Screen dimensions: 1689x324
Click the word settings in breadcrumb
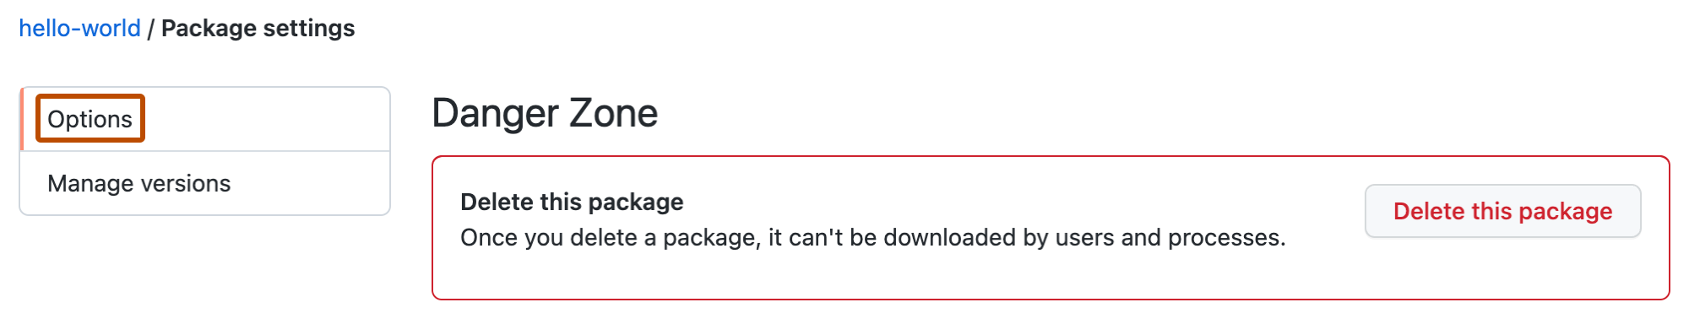(x=307, y=28)
